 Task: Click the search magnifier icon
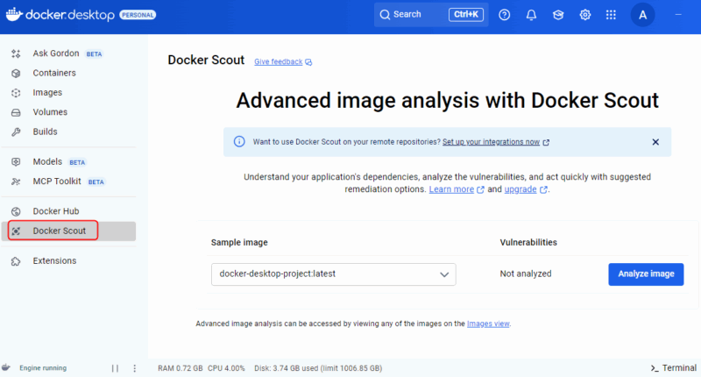[x=385, y=15]
